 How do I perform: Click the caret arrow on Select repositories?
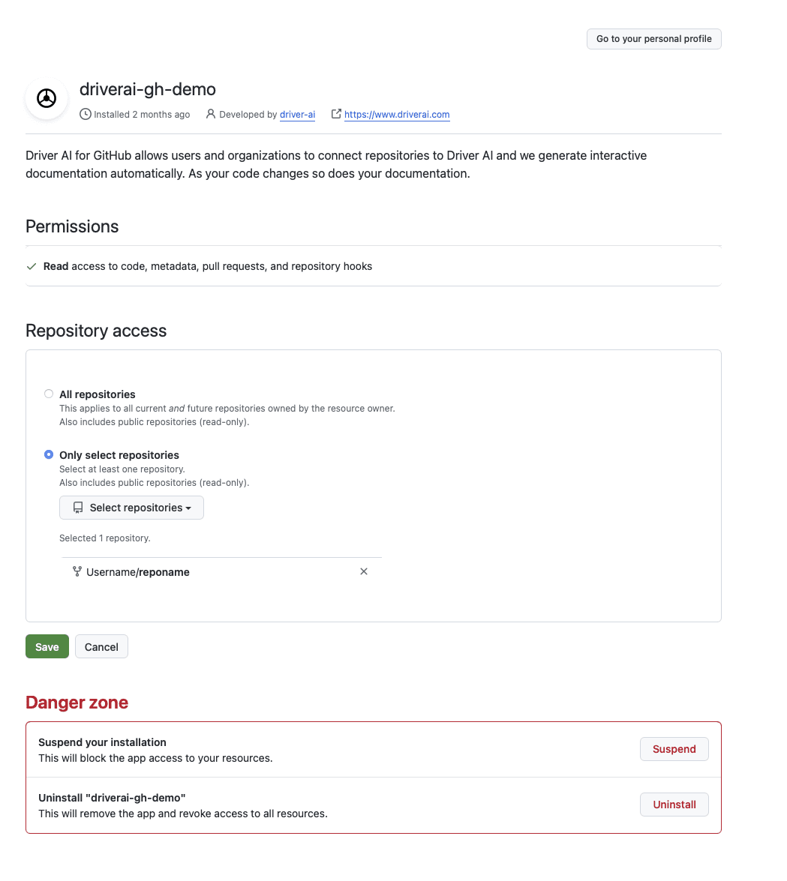tap(188, 508)
